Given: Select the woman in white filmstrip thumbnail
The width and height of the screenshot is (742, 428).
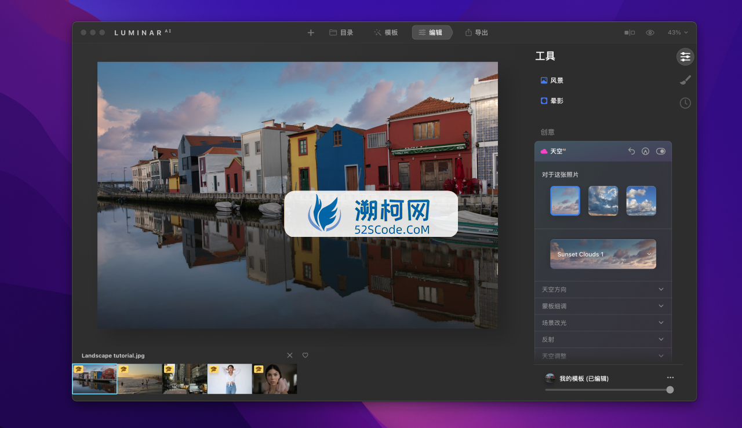Looking at the screenshot, I should (x=230, y=379).
